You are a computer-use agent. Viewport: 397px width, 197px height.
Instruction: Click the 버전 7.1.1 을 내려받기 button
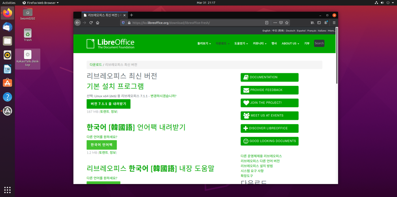pyautogui.click(x=108, y=104)
